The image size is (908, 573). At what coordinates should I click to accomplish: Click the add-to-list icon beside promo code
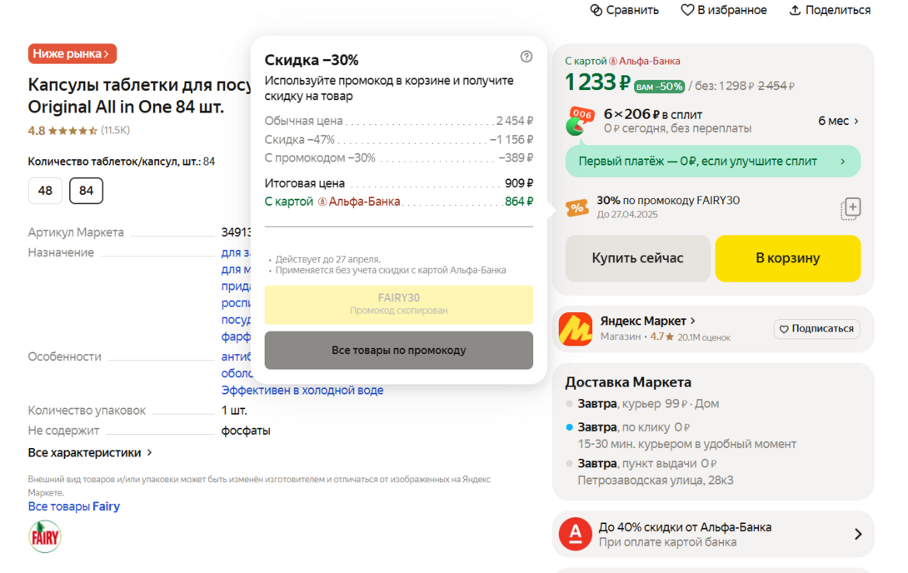[851, 208]
